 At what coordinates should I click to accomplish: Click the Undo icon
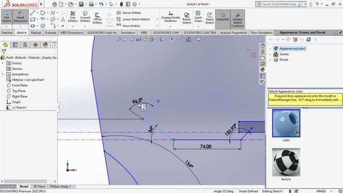click(101, 4)
